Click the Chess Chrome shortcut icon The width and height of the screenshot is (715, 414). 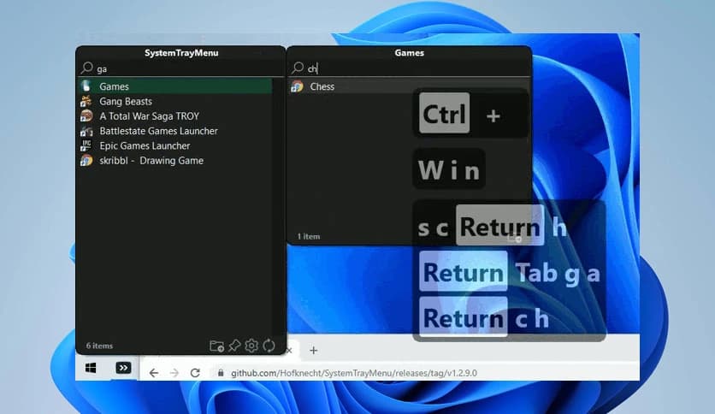[x=297, y=86]
